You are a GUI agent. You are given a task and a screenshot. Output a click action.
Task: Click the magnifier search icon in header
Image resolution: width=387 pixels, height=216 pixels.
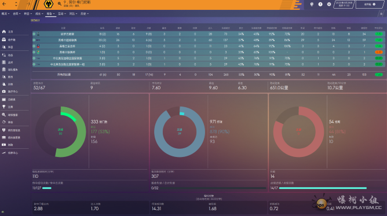(60, 3)
